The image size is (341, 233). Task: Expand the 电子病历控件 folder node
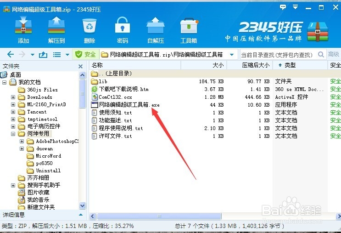[13, 126]
